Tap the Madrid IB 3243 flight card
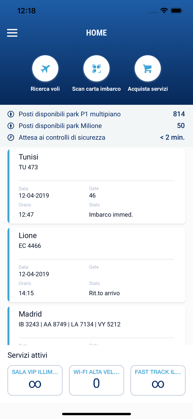Image resolution: width=193 pixels, height=419 pixels. (x=96, y=324)
